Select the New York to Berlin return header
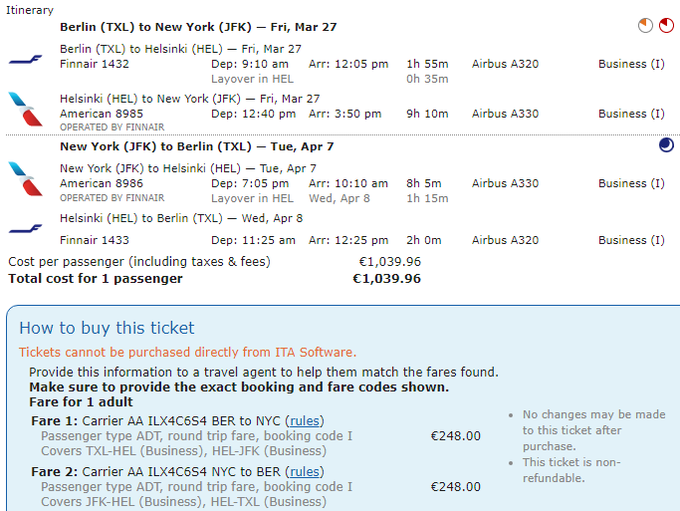680x511 pixels. 196,146
